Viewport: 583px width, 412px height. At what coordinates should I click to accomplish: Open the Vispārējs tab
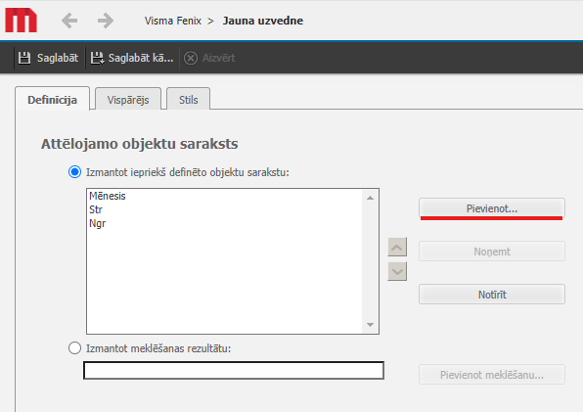(128, 99)
